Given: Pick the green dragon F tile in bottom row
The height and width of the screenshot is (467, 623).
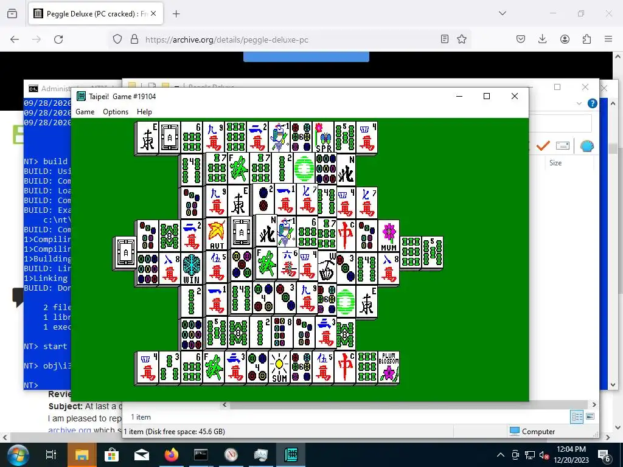Looking at the screenshot, I should (213, 367).
